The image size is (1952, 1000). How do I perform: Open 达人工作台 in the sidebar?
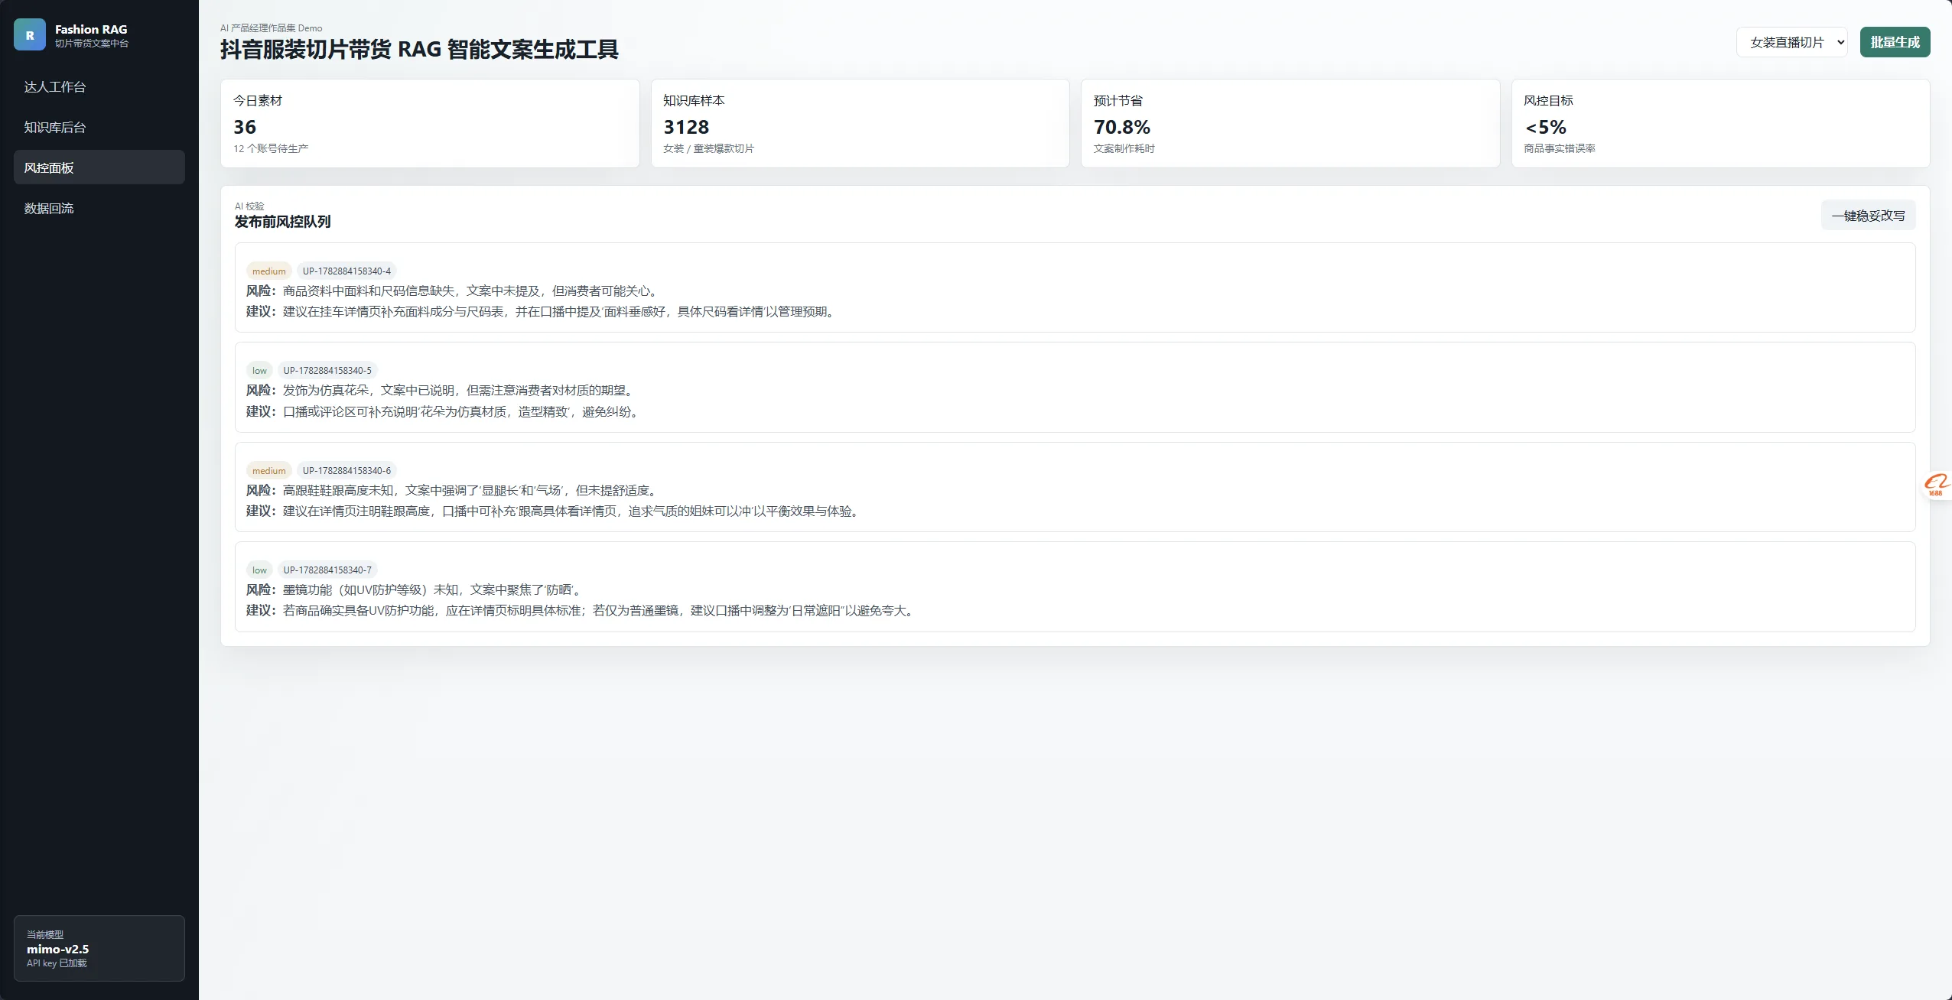point(99,86)
